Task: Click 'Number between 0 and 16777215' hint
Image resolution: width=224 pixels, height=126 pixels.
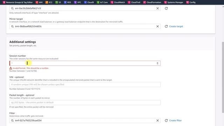Action: point(25,89)
